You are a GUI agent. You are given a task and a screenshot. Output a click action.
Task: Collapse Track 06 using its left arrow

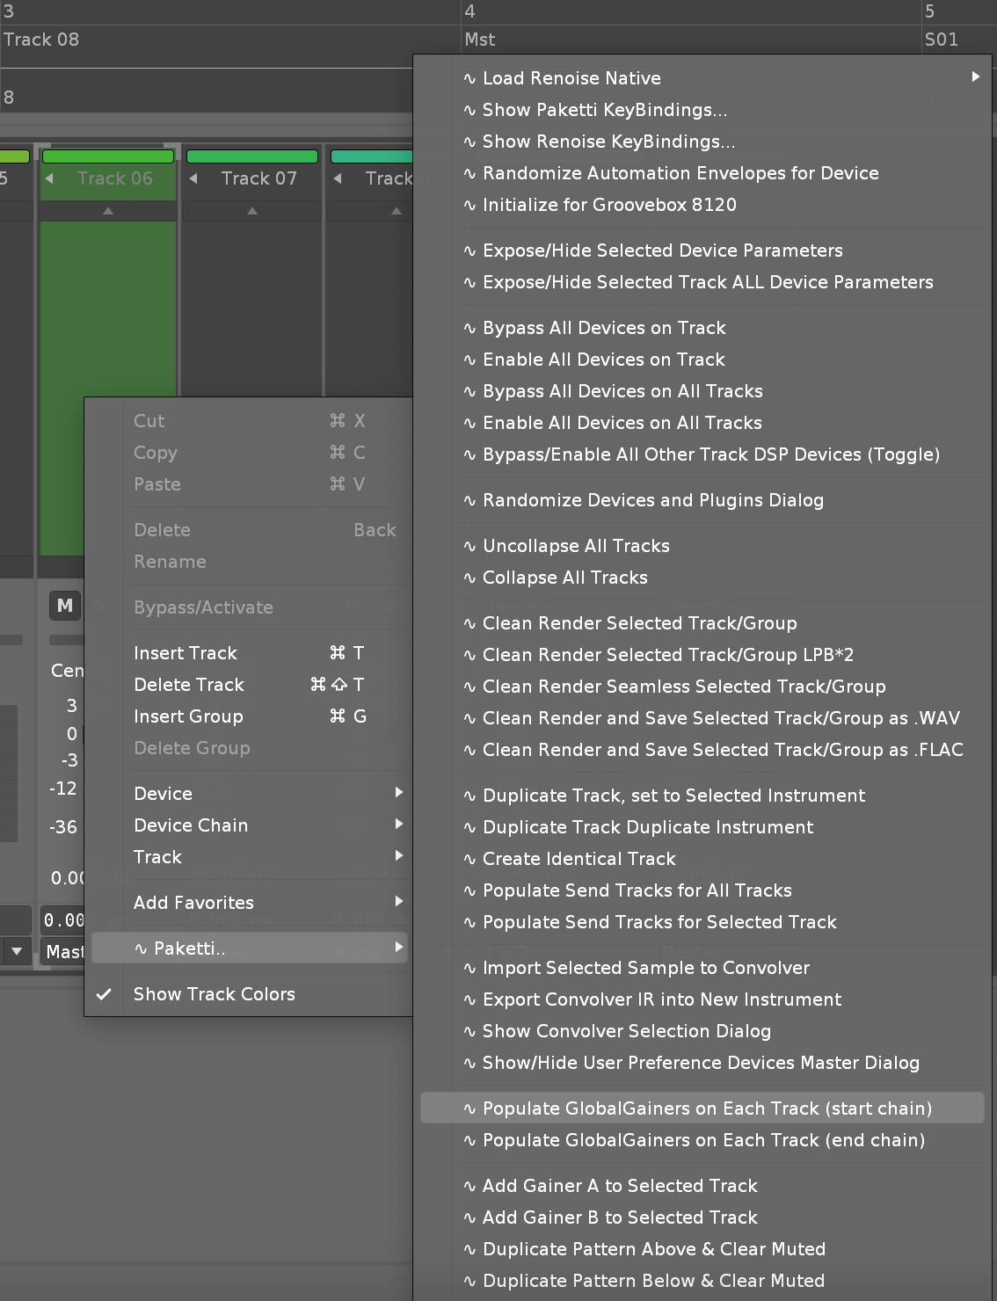(50, 178)
